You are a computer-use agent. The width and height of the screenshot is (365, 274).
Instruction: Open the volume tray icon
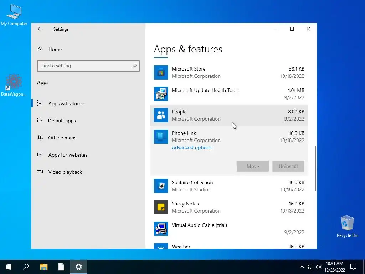click(319, 267)
